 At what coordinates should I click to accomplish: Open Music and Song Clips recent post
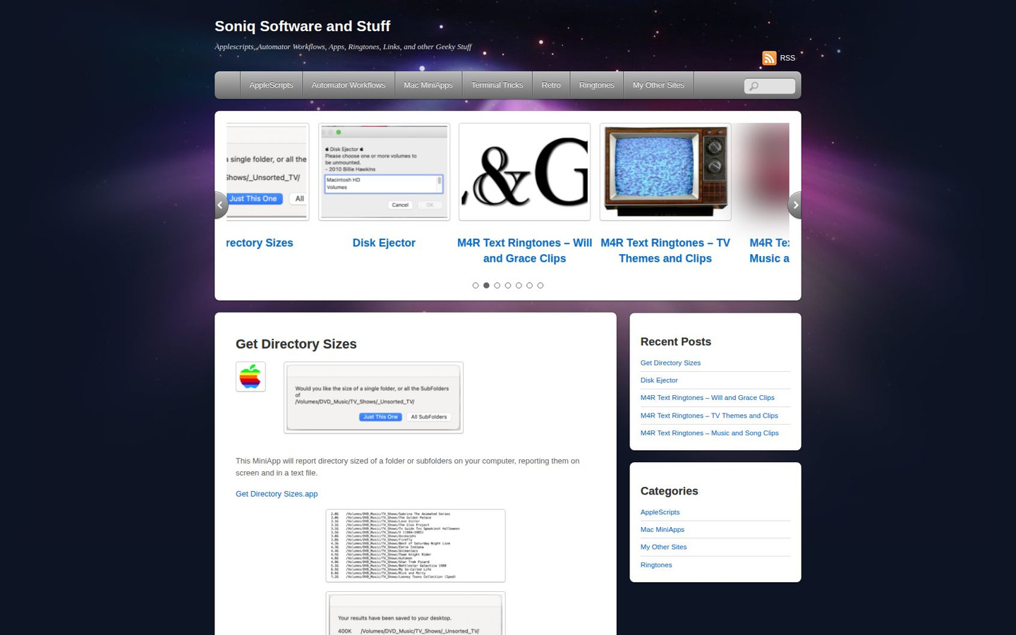pyautogui.click(x=710, y=433)
